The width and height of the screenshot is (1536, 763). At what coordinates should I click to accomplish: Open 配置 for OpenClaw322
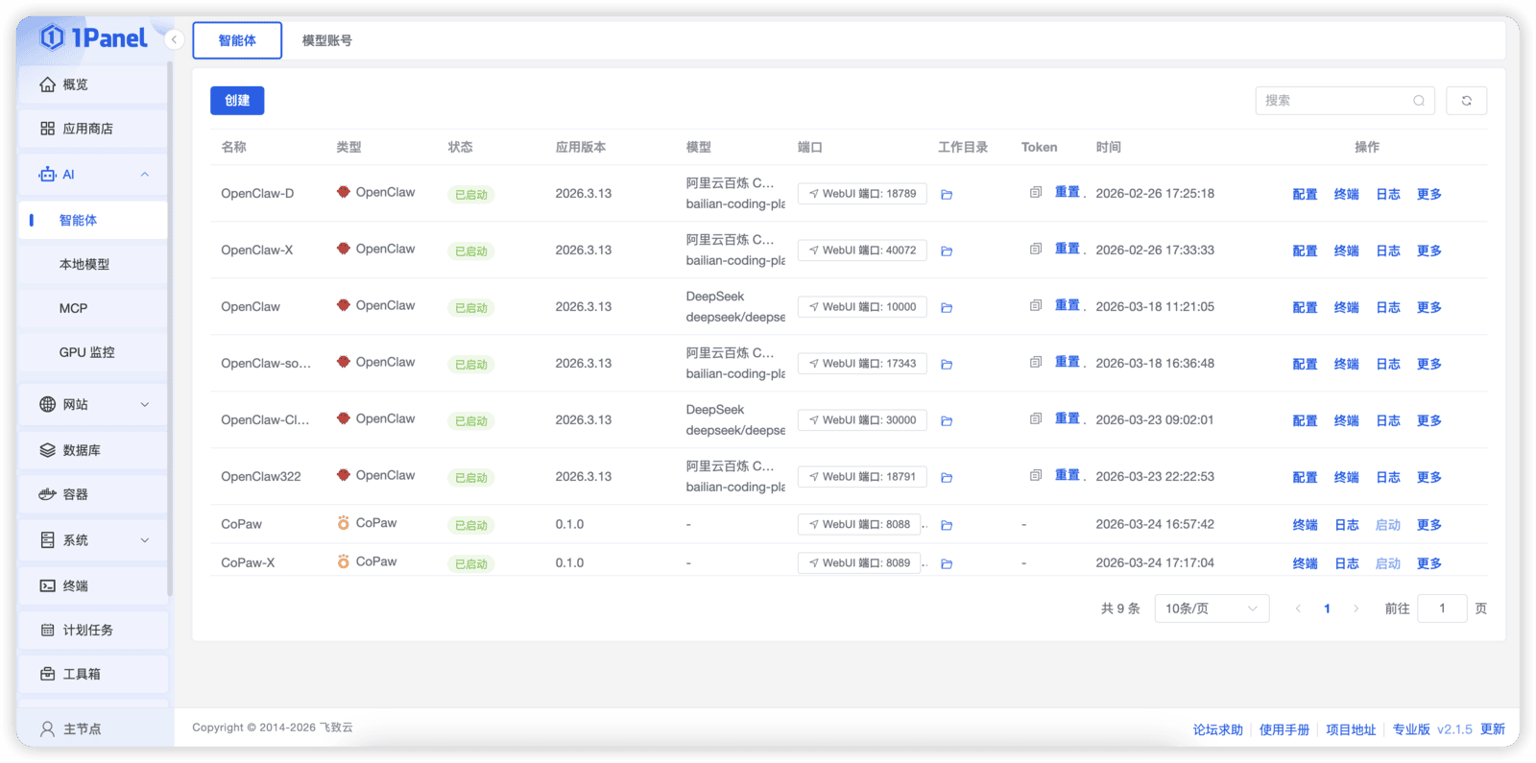[1305, 477]
